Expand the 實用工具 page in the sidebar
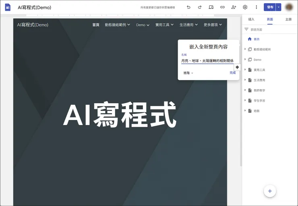The height and width of the screenshot is (206, 298). pyautogui.click(x=245, y=70)
